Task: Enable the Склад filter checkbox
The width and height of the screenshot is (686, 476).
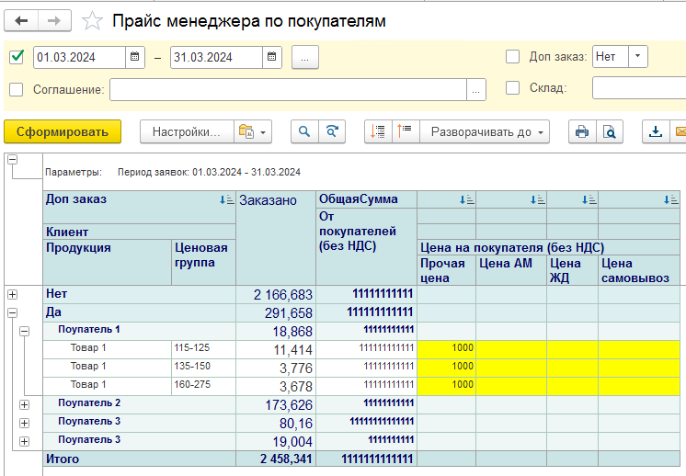Action: (x=512, y=88)
